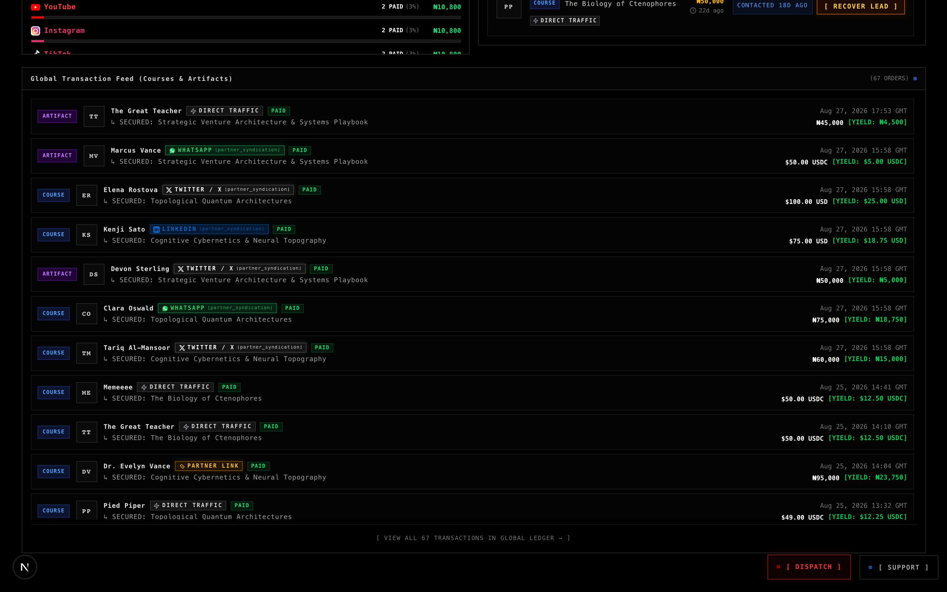Click the CONTACTED 18D AGO badge
Viewport: 947px width, 592px height.
click(772, 6)
